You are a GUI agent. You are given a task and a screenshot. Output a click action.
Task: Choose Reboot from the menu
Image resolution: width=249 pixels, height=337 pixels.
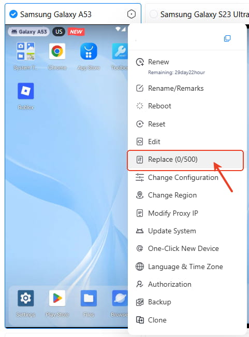[x=159, y=106]
